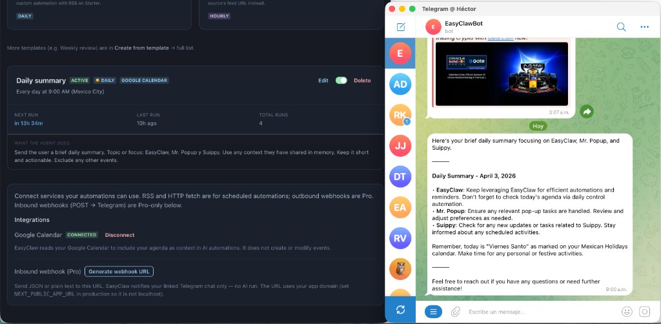Forward the Gate.com image message with the share arrow
661x324 pixels.
[586, 111]
